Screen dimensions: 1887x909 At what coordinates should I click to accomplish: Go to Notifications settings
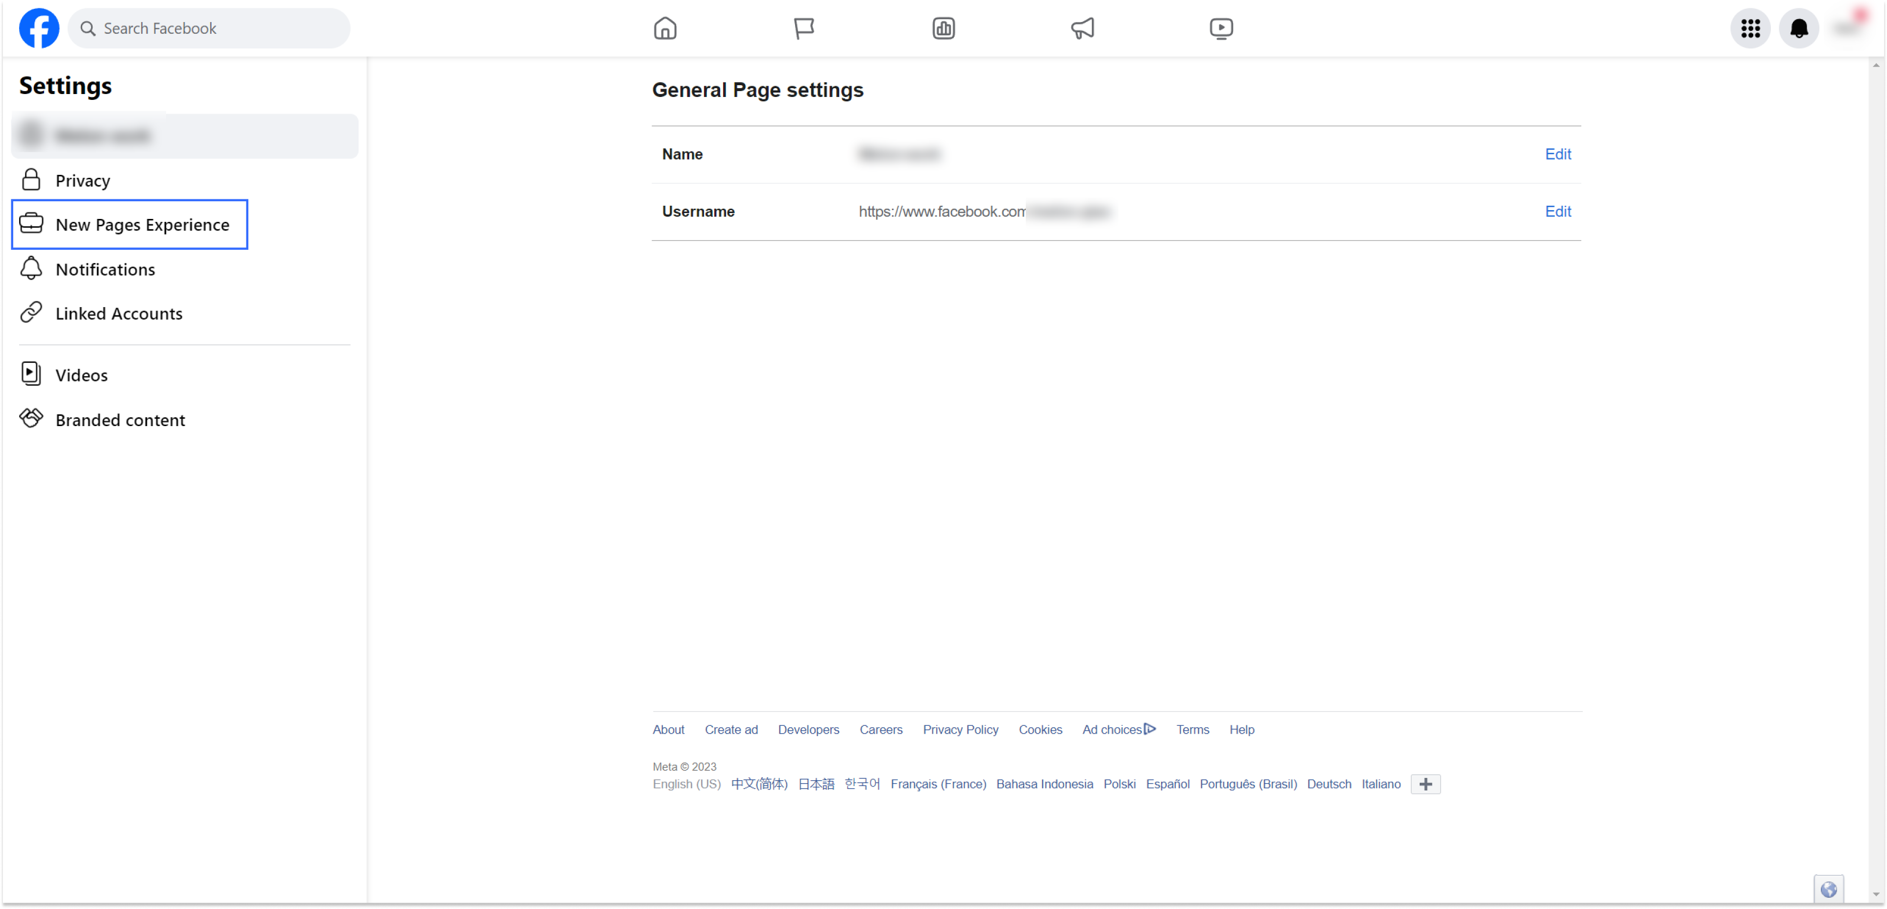click(105, 269)
